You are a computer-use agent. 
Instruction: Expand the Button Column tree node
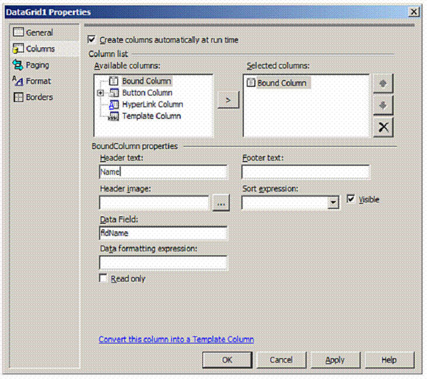(100, 93)
